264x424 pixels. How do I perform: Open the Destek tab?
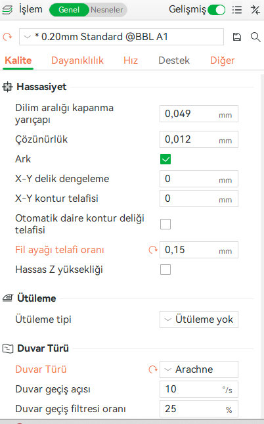point(174,60)
